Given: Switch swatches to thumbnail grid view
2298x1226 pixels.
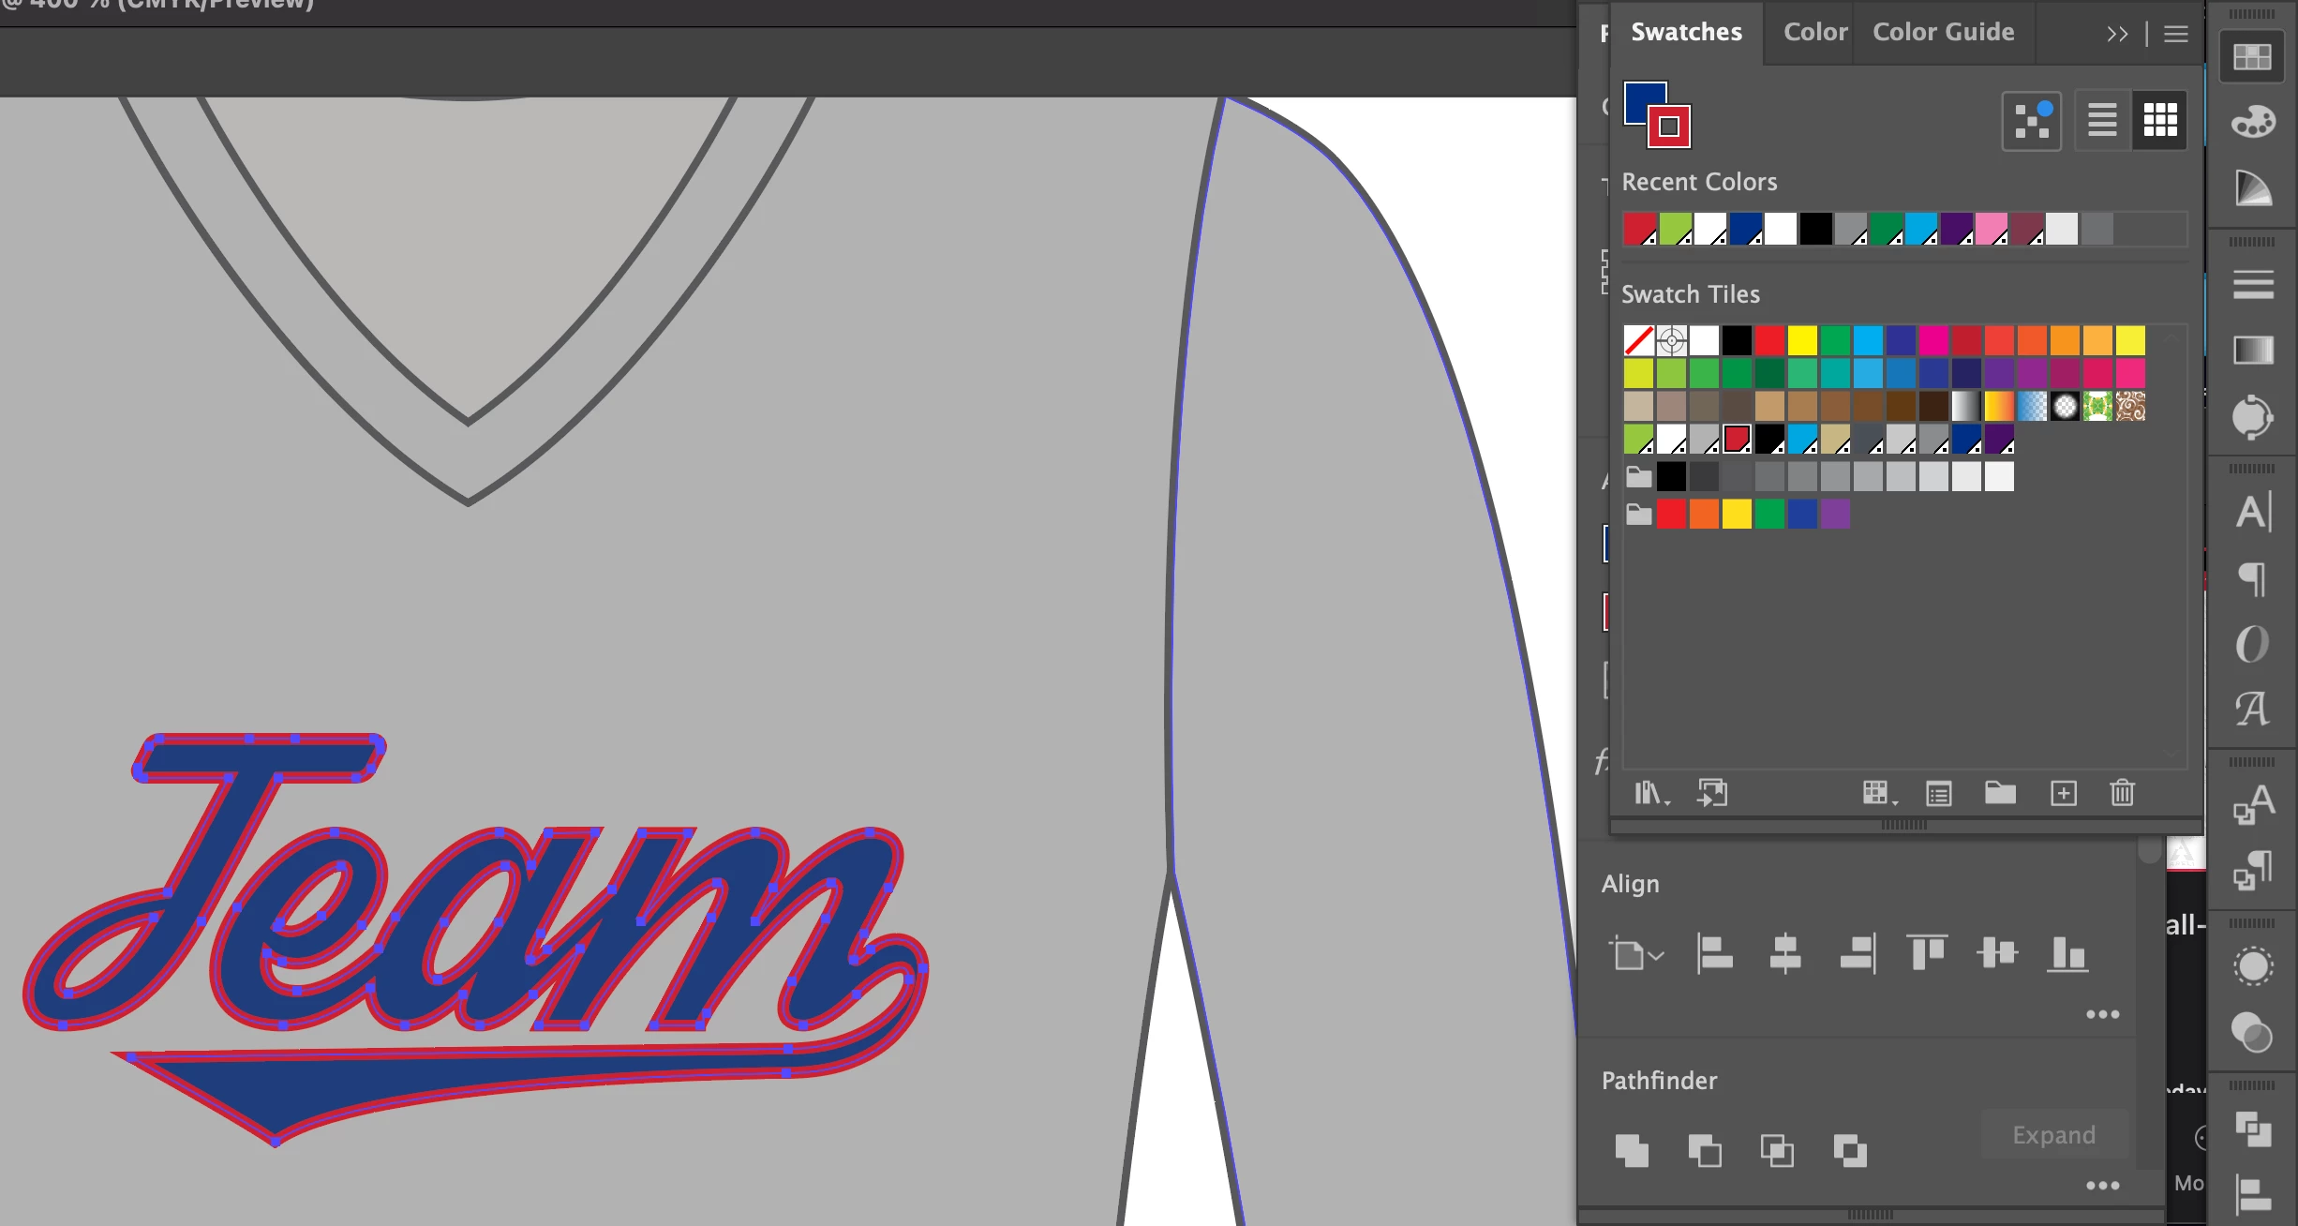Looking at the screenshot, I should [x=2160, y=120].
